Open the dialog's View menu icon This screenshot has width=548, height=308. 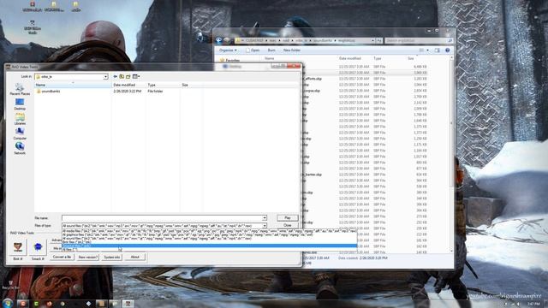tap(136, 76)
